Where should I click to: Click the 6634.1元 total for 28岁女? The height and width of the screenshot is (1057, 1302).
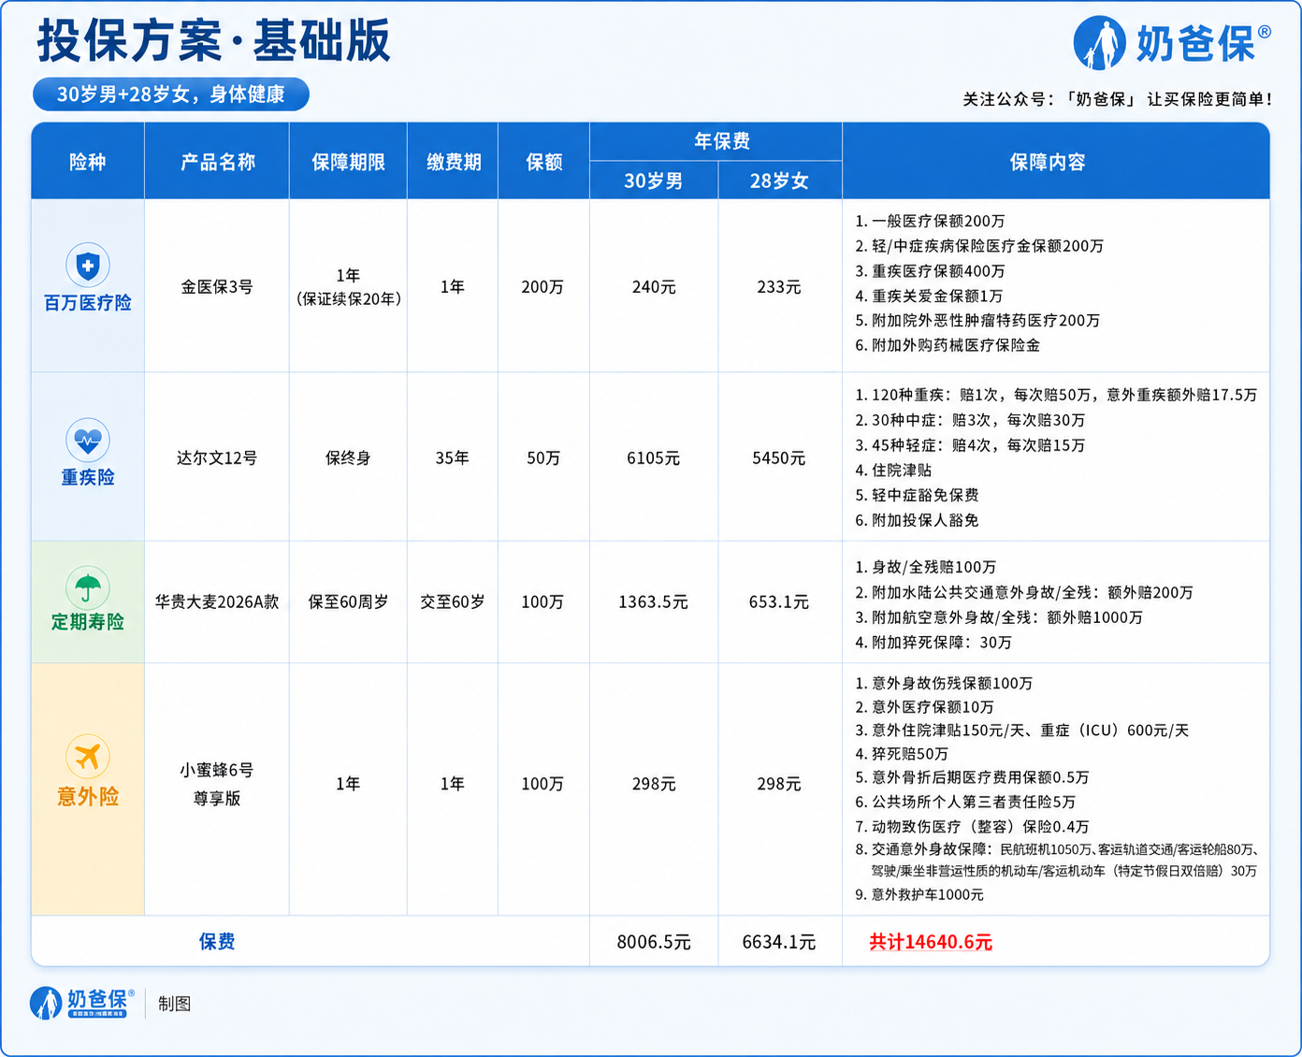(779, 942)
